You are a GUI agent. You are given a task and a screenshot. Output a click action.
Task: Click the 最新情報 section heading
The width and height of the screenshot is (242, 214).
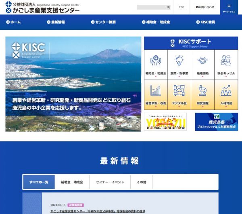click(x=119, y=161)
